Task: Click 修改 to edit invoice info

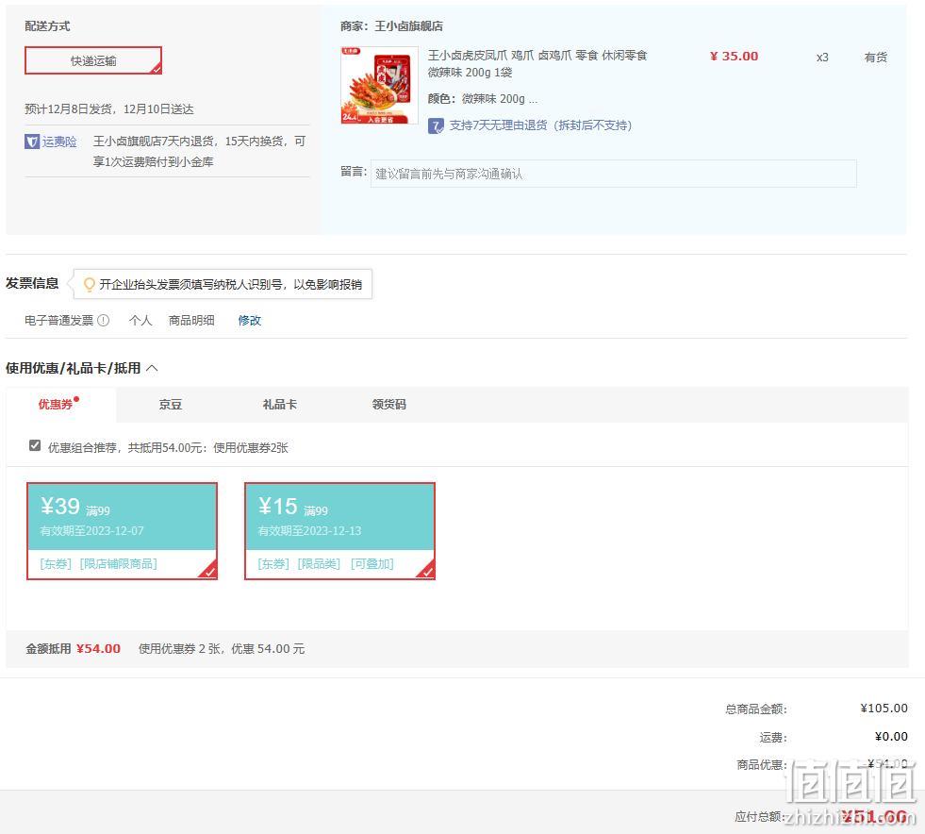Action: pyautogui.click(x=250, y=321)
